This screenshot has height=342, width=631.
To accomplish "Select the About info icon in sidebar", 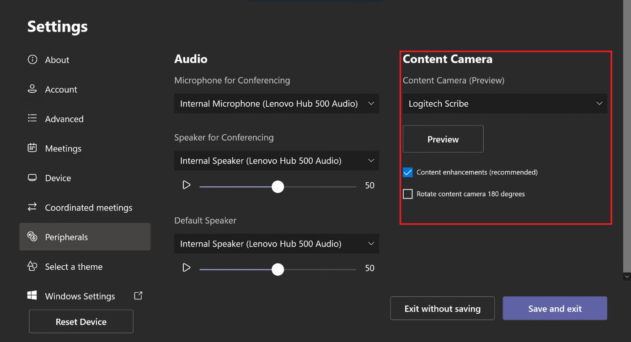I will point(32,59).
